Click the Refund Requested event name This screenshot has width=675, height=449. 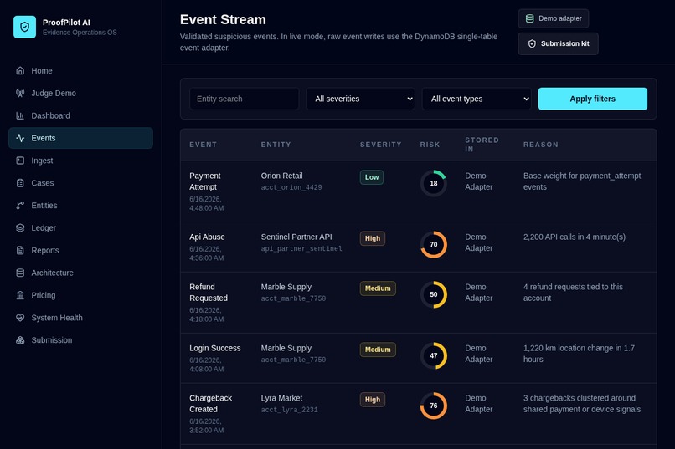(209, 292)
